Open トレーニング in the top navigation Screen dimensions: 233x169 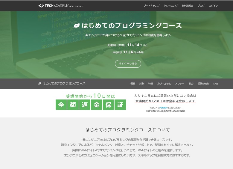point(170,6)
